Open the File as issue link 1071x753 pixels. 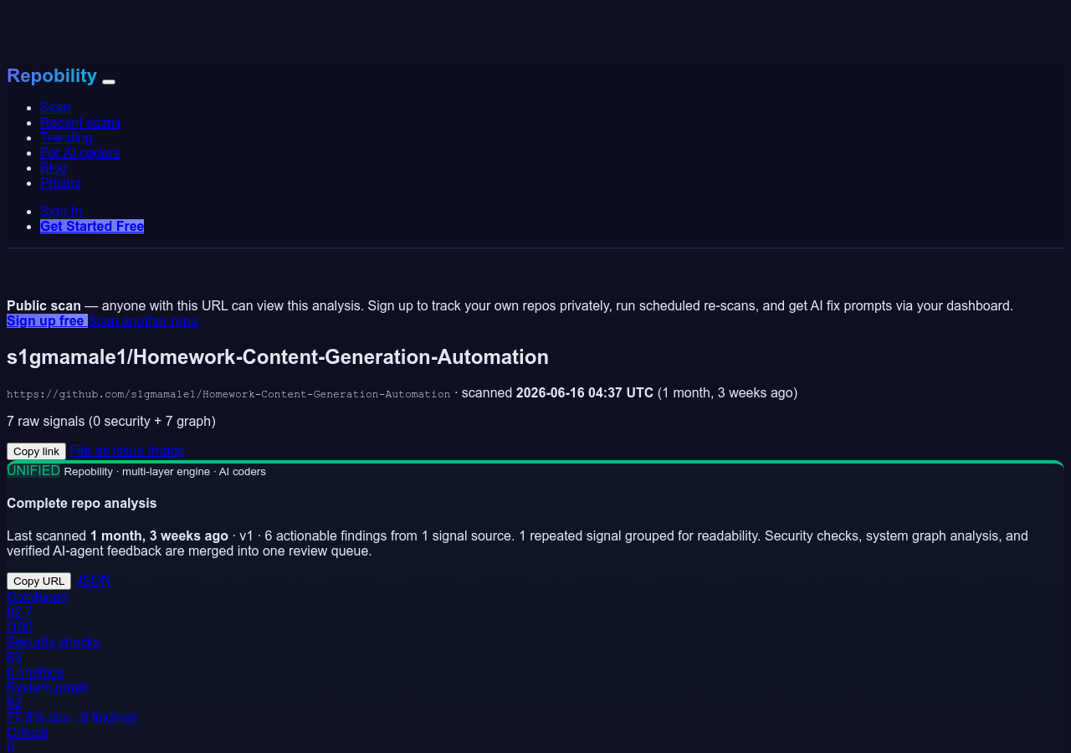(x=107, y=450)
